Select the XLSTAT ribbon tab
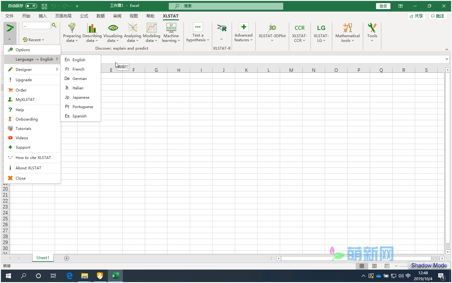452x283 pixels. [x=170, y=16]
